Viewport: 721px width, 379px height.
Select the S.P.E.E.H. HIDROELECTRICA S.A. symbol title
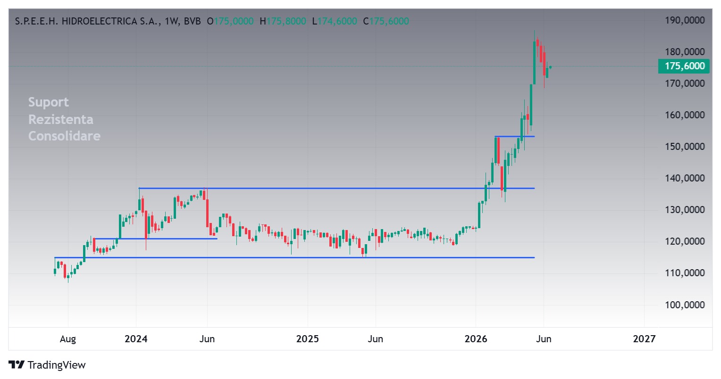pos(89,21)
